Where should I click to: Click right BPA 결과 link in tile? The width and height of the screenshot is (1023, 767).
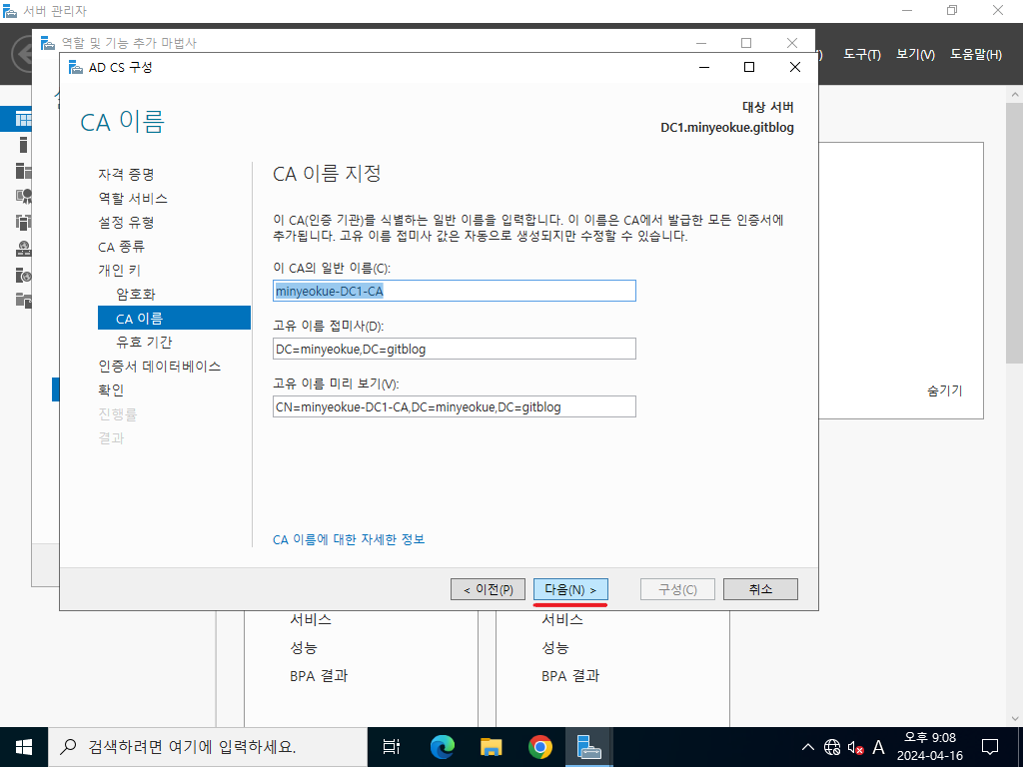tap(570, 676)
